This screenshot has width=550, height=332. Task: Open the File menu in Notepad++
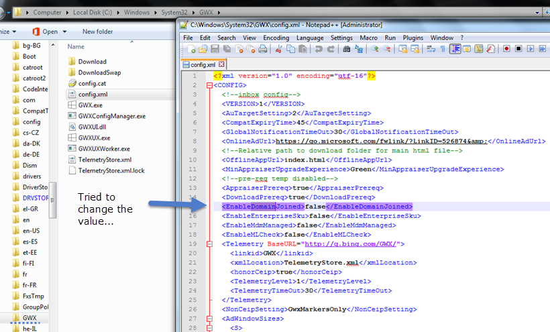(x=188, y=38)
